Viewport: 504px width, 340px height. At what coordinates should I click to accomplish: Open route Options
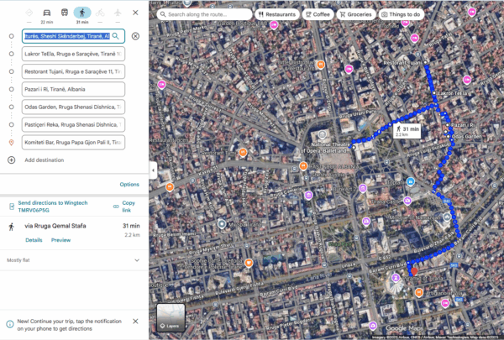point(129,184)
